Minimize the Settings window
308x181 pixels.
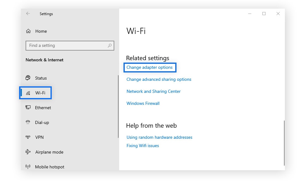click(x=250, y=14)
